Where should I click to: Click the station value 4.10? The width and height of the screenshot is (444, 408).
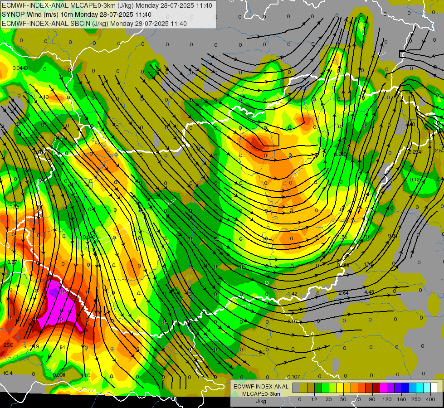[x=44, y=97]
